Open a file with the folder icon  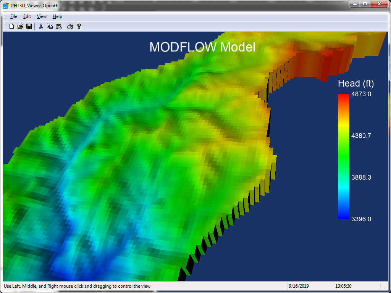(x=20, y=26)
